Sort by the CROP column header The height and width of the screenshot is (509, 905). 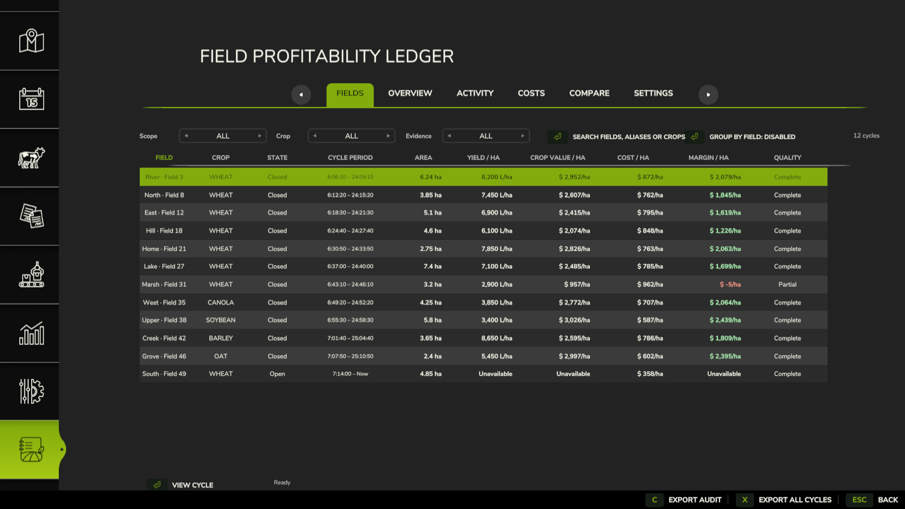click(221, 158)
